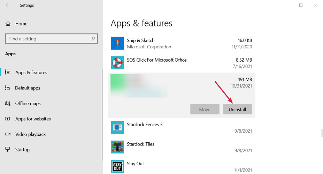This screenshot has height=174, width=323.
Task: Select Apps & features in sidebar
Action: point(31,72)
